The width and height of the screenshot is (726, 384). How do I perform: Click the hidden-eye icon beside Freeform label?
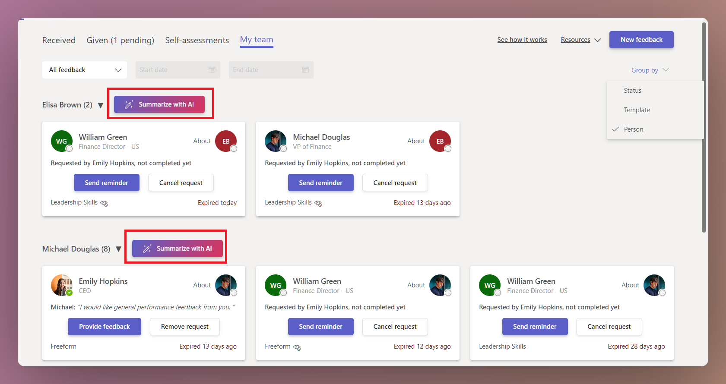(297, 347)
